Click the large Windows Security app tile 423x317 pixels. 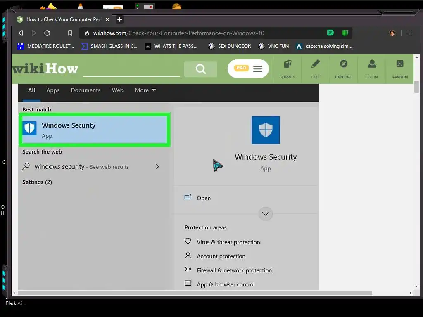click(266, 130)
